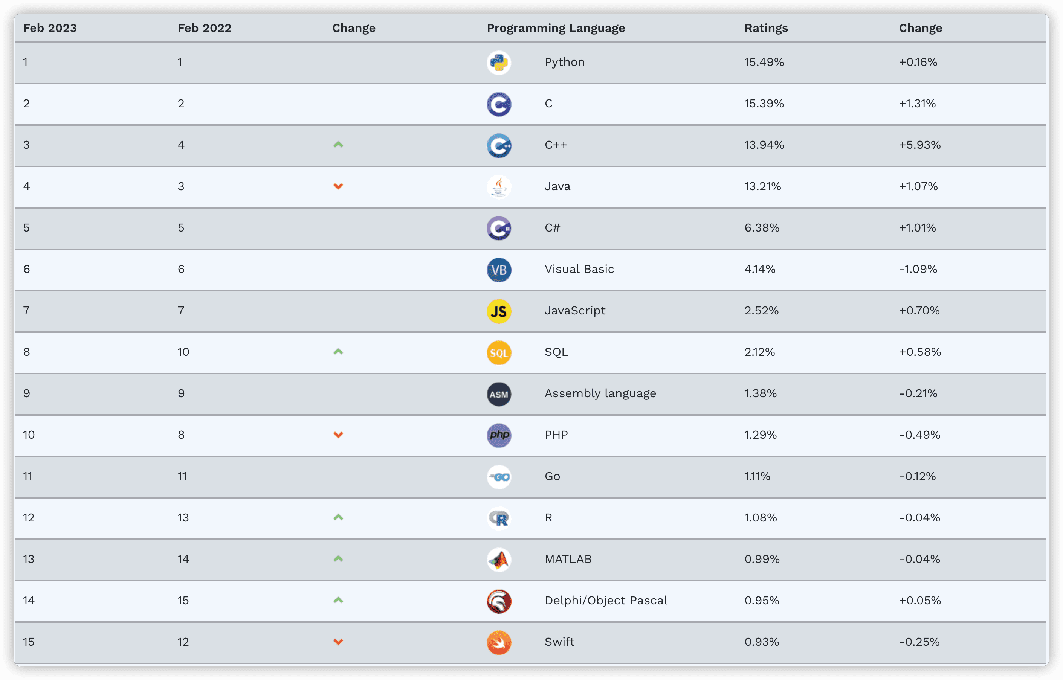
Task: Click the orange SQL icon
Action: pos(499,353)
